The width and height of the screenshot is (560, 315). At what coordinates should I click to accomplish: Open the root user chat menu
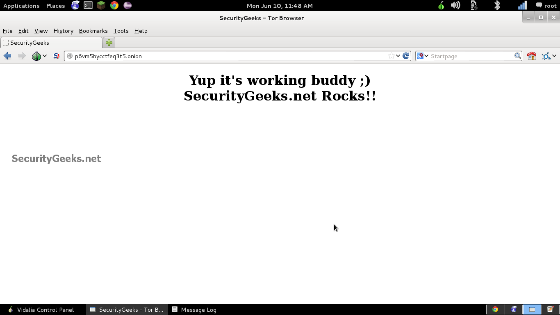(x=546, y=5)
